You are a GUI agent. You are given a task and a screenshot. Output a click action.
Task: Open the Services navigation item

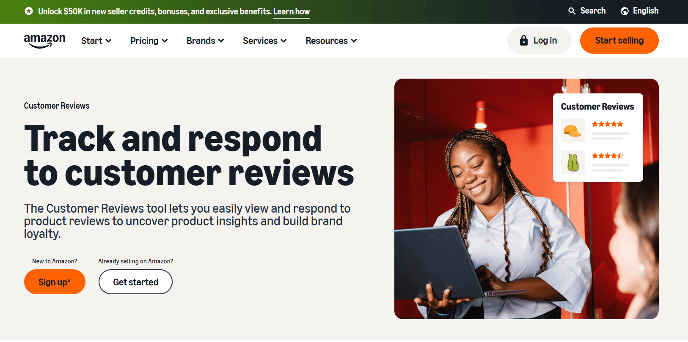click(x=264, y=41)
